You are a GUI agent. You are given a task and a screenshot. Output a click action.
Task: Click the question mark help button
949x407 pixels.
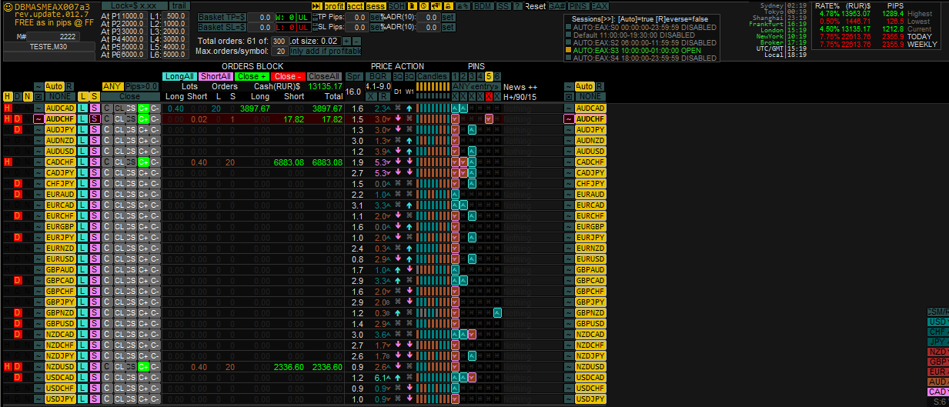point(517,6)
